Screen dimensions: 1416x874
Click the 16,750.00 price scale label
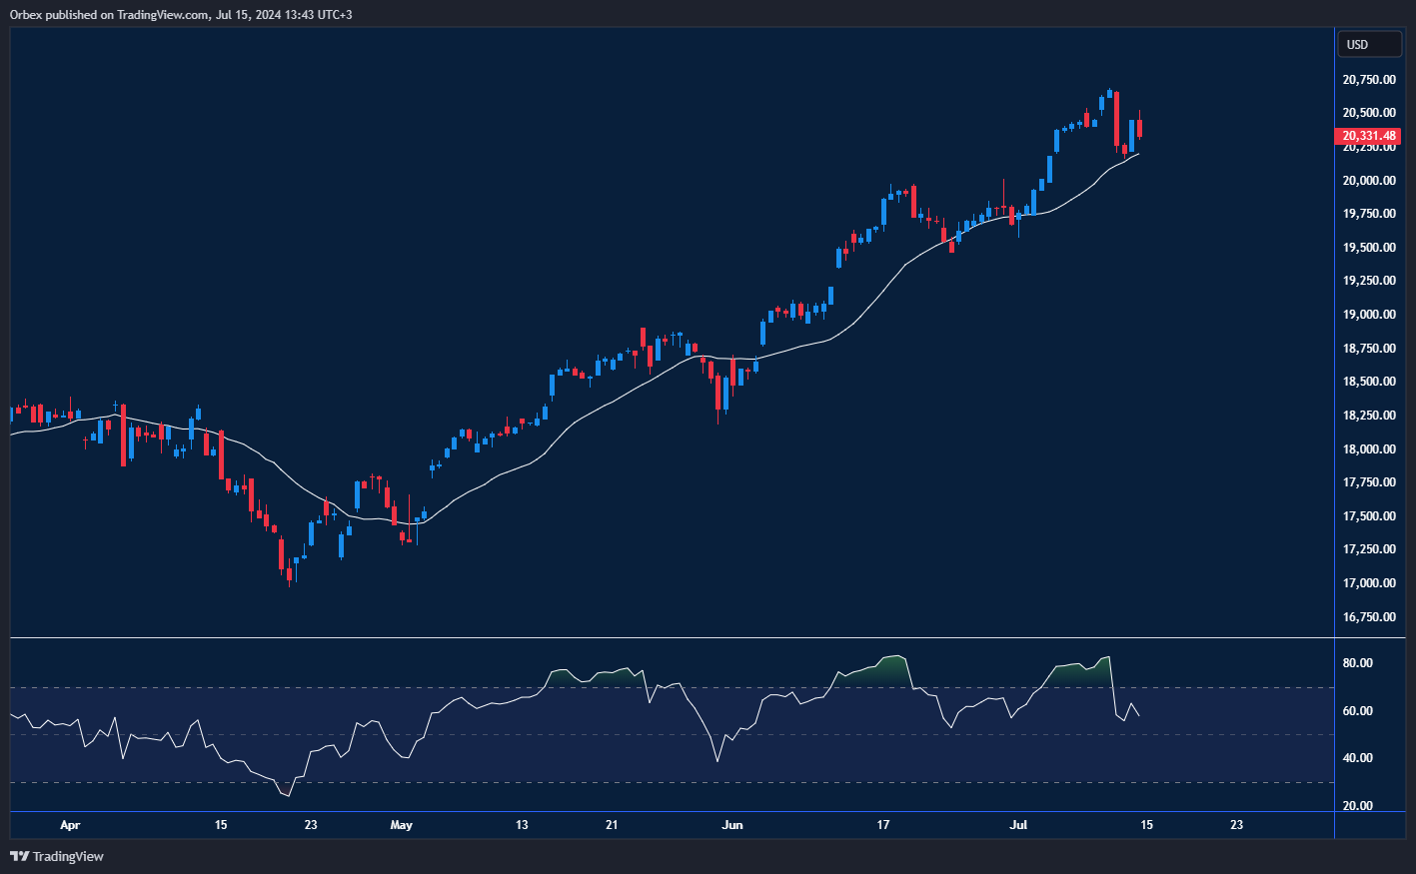1368,617
